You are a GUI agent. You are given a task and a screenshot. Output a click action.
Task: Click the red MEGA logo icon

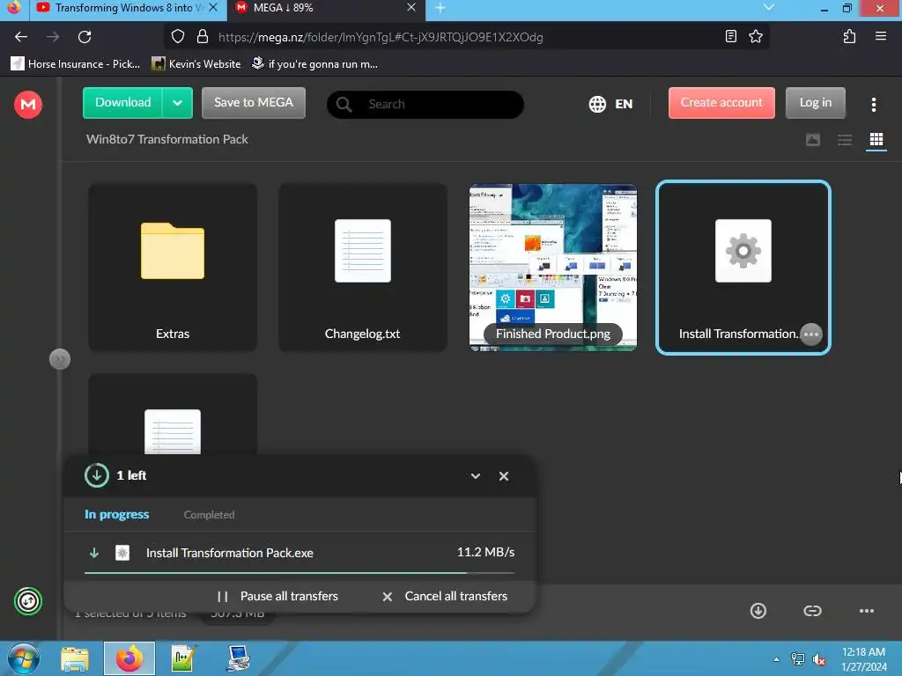coord(27,104)
